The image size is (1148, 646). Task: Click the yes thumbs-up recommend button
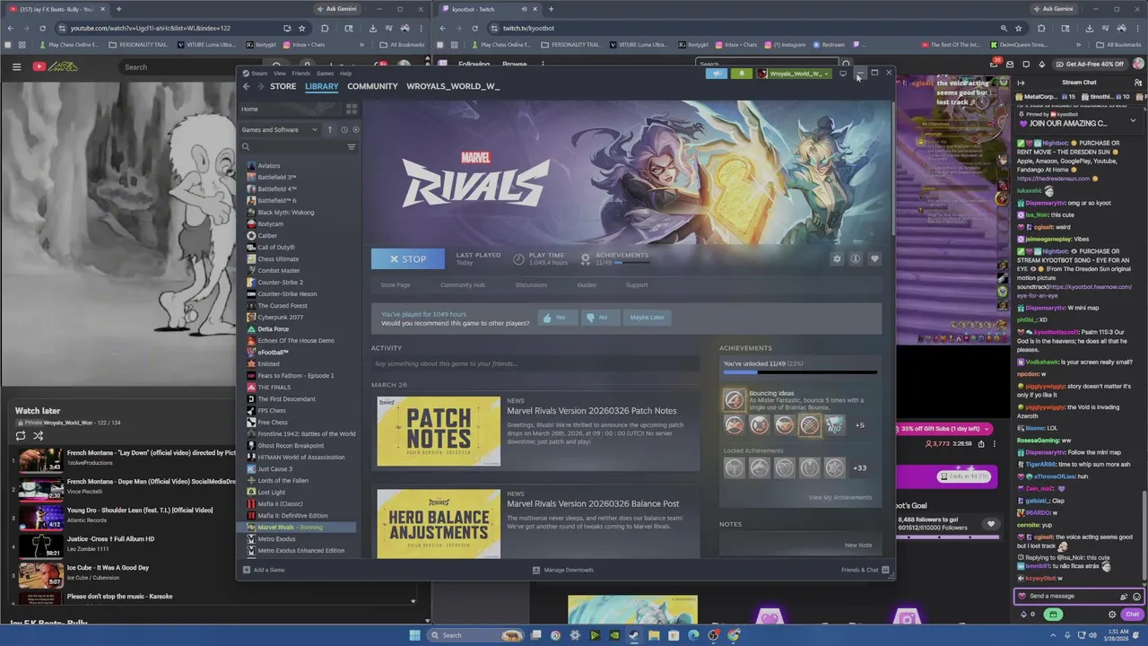(556, 317)
